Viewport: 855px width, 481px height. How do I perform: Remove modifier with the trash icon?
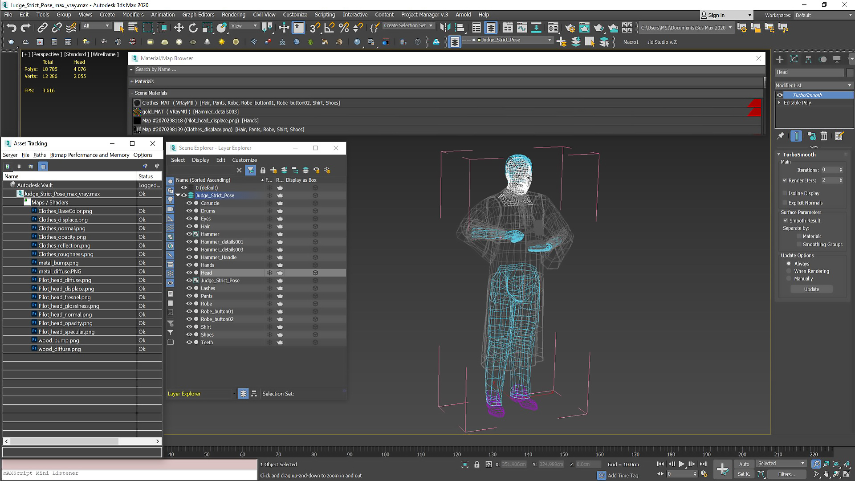pos(824,136)
